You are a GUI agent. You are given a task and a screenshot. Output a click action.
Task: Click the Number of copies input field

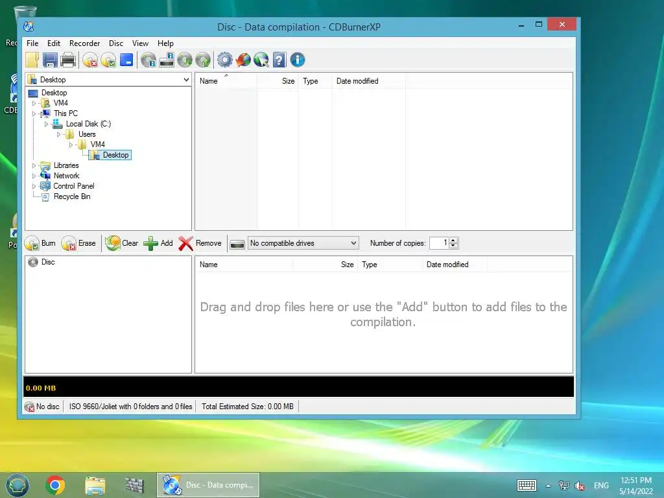[439, 243]
